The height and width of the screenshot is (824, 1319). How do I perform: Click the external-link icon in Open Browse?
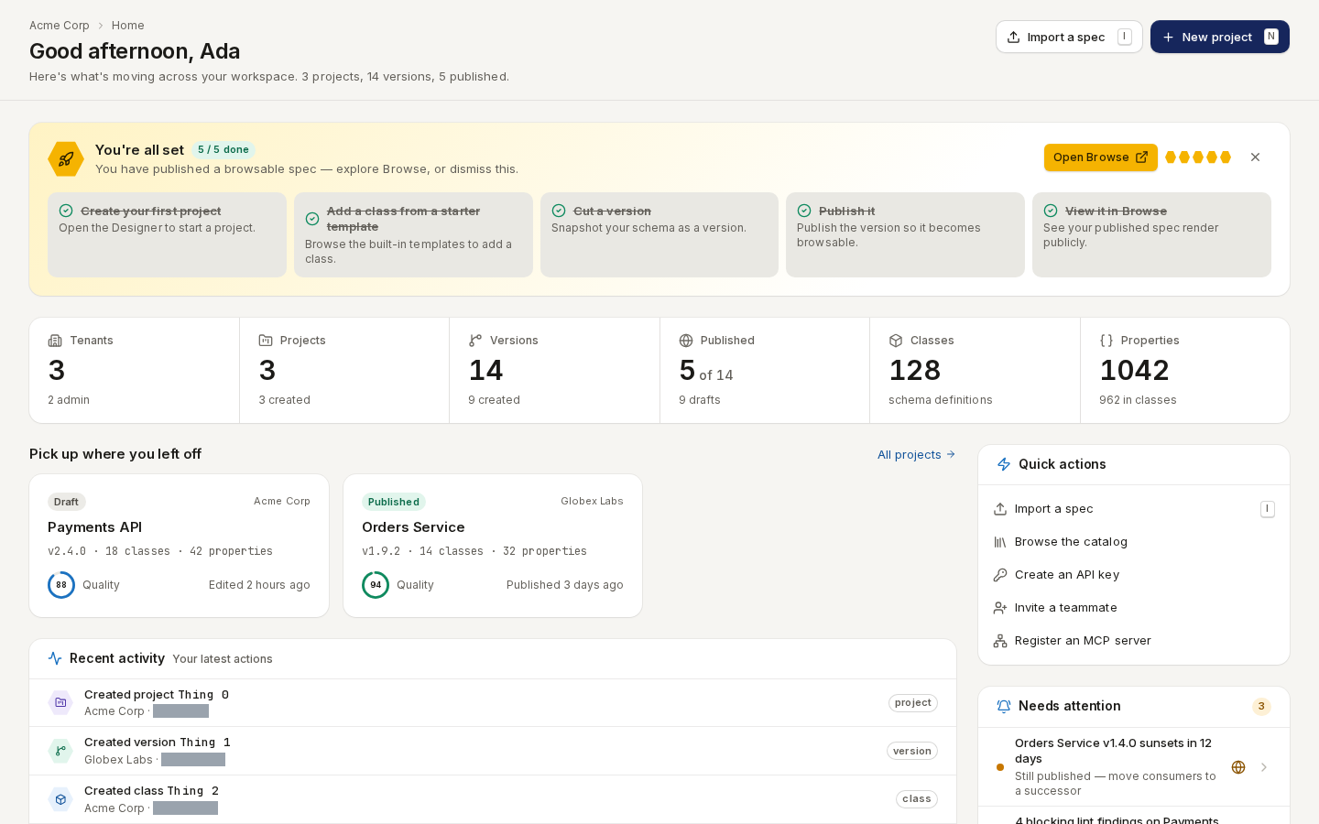click(1141, 157)
